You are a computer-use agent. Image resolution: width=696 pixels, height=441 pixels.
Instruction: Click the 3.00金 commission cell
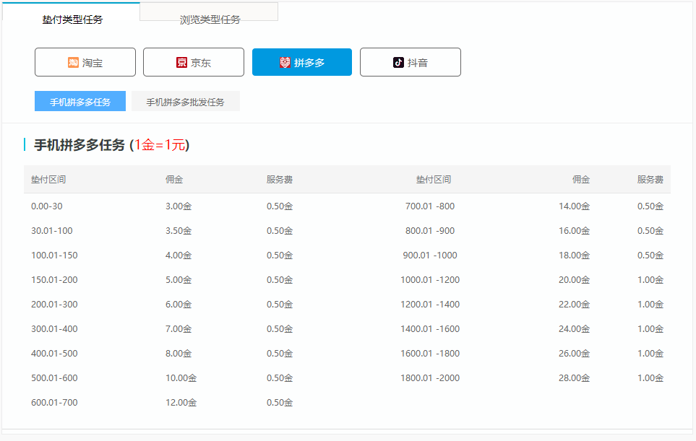coord(179,206)
